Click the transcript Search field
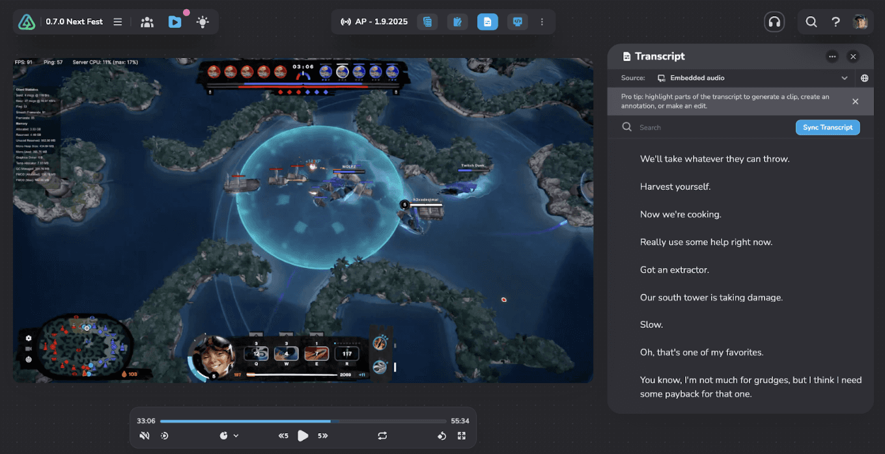 [x=707, y=127]
